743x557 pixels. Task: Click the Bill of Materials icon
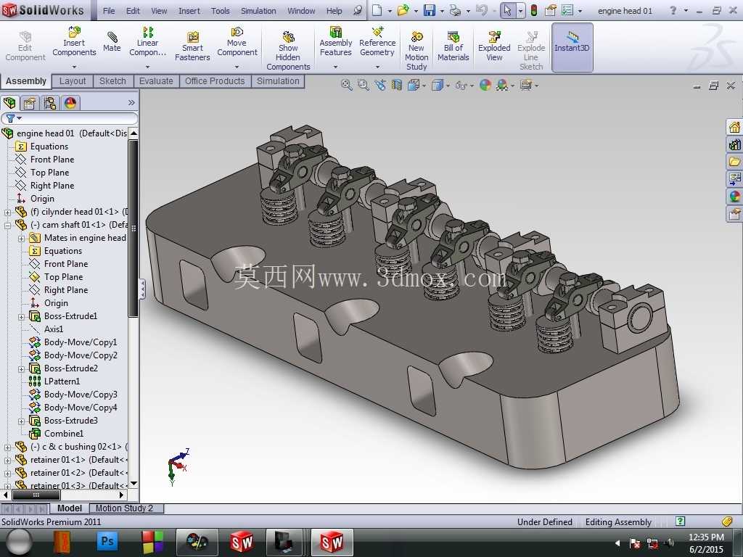pyautogui.click(x=453, y=46)
